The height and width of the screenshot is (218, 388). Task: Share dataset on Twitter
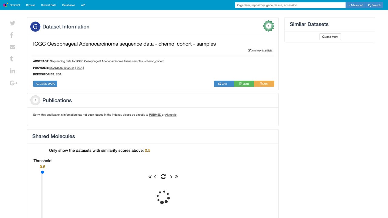point(12,23)
